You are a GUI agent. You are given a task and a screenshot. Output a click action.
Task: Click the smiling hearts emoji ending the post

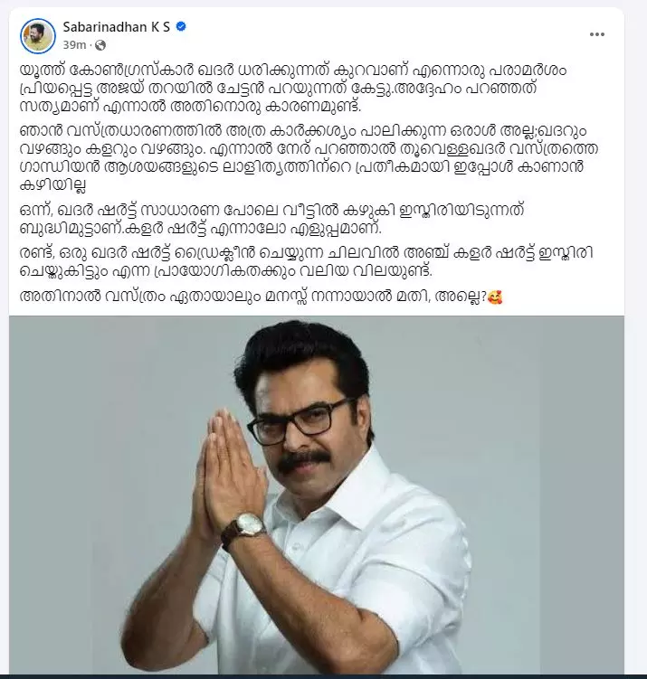click(x=495, y=297)
